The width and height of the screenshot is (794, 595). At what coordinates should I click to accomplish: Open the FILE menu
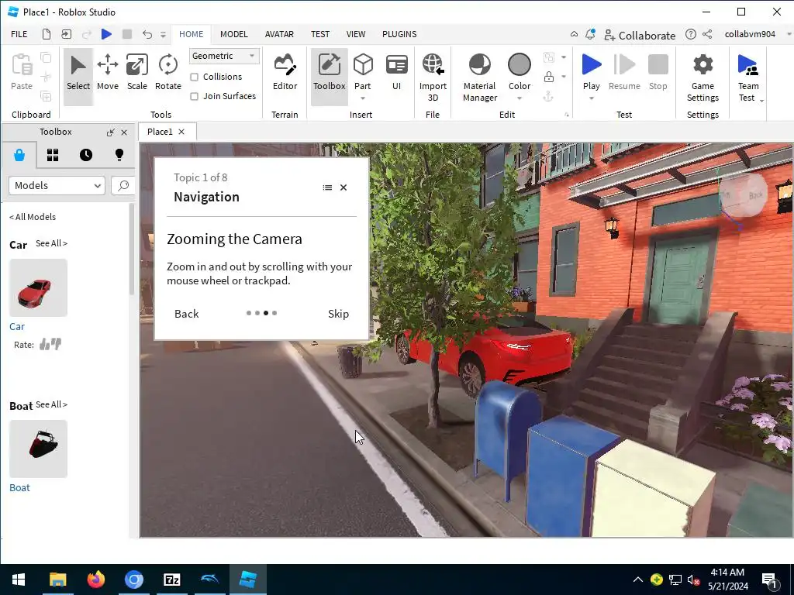coord(19,34)
